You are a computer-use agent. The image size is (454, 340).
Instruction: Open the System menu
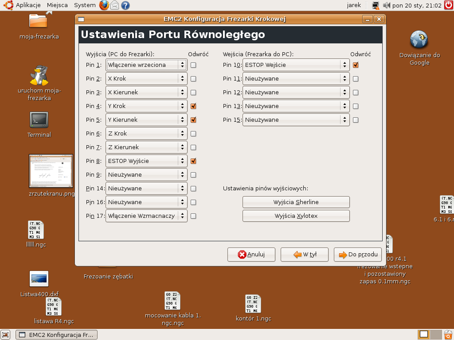coord(85,5)
